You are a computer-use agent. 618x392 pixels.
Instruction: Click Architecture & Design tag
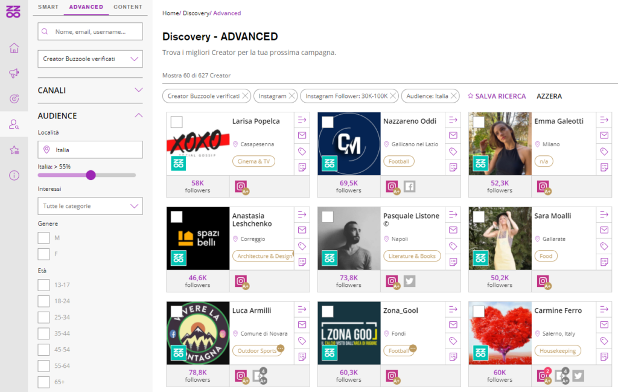coord(263,256)
